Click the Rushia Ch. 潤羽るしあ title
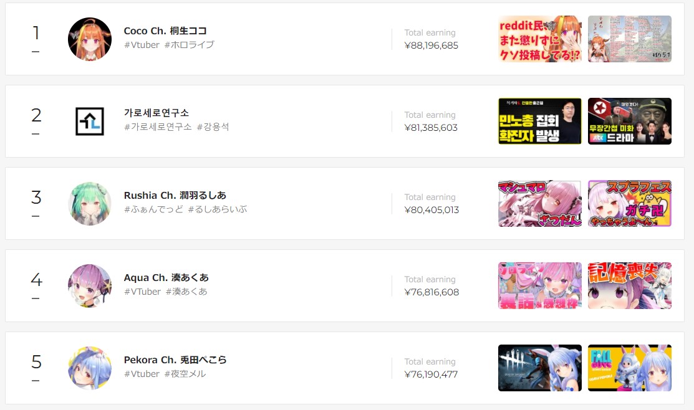 [x=175, y=195]
